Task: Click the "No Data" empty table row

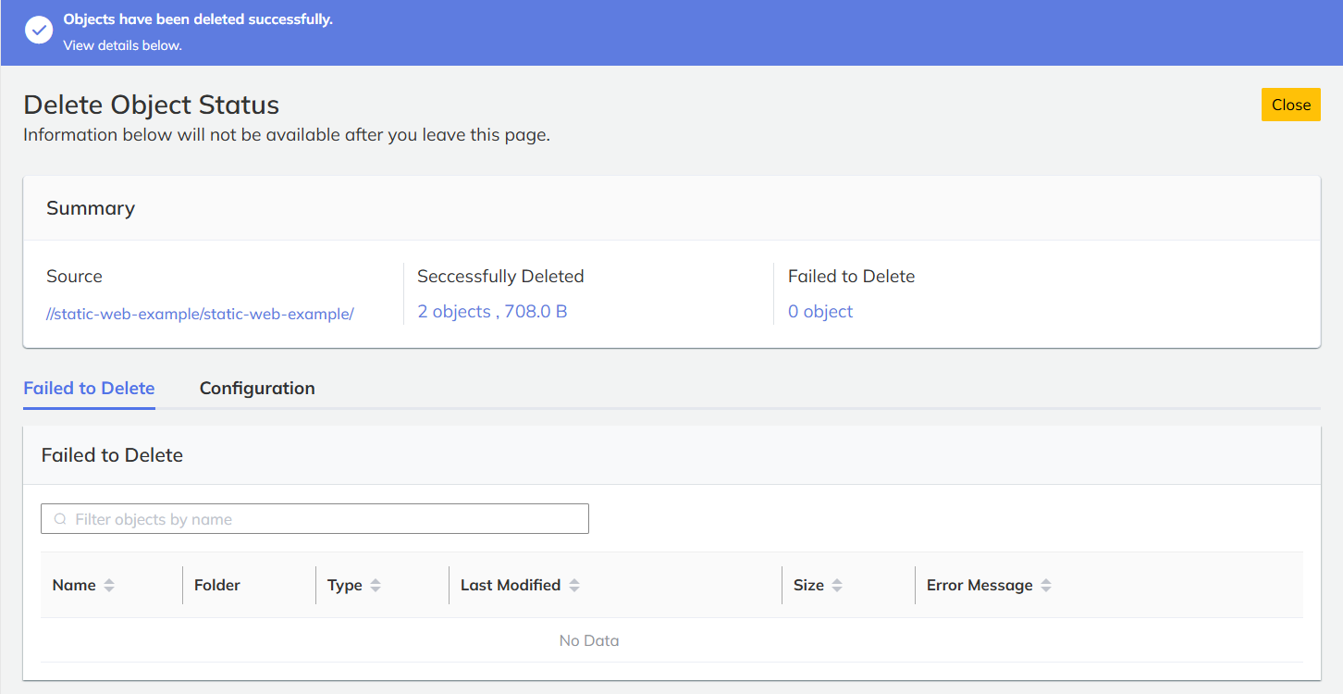Action: (589, 640)
